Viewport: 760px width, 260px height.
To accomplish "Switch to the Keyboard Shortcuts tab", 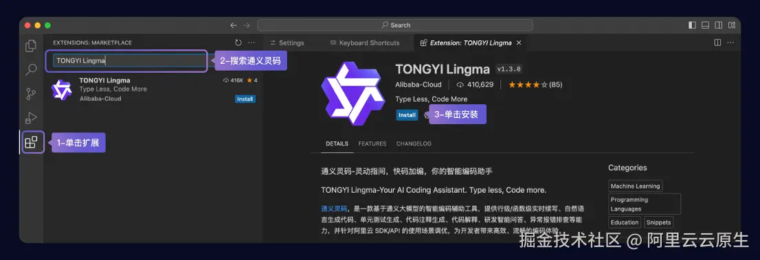I will [365, 43].
